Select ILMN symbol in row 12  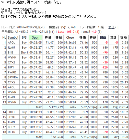pos(11,97)
